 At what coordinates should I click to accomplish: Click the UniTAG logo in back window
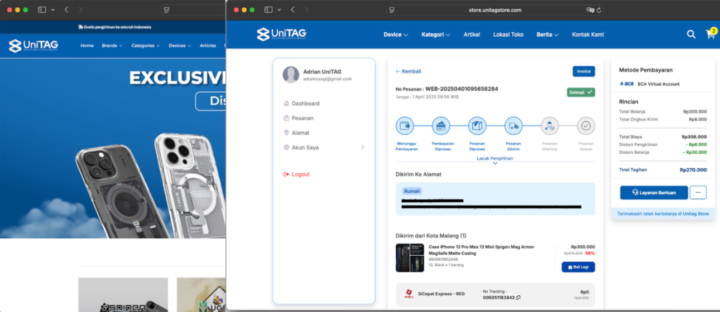click(33, 45)
